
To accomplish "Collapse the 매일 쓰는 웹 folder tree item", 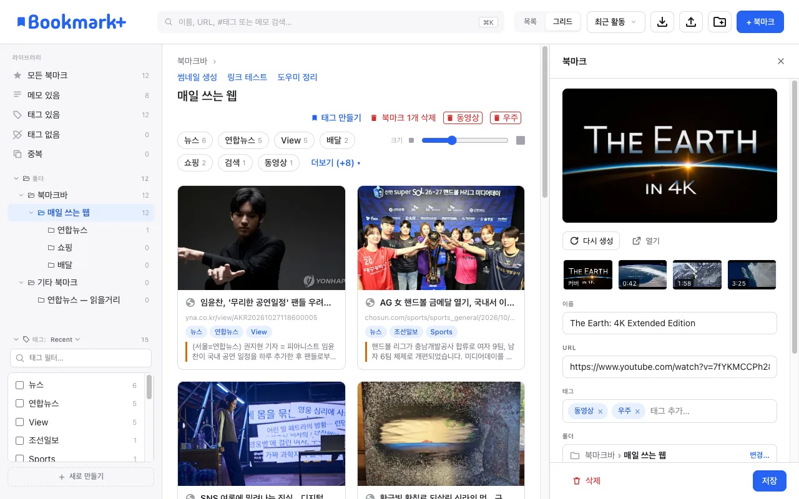I will tap(31, 213).
